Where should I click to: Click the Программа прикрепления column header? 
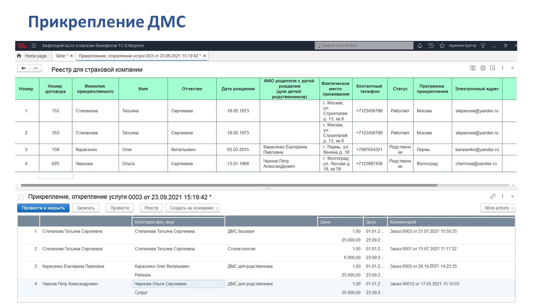[432, 89]
